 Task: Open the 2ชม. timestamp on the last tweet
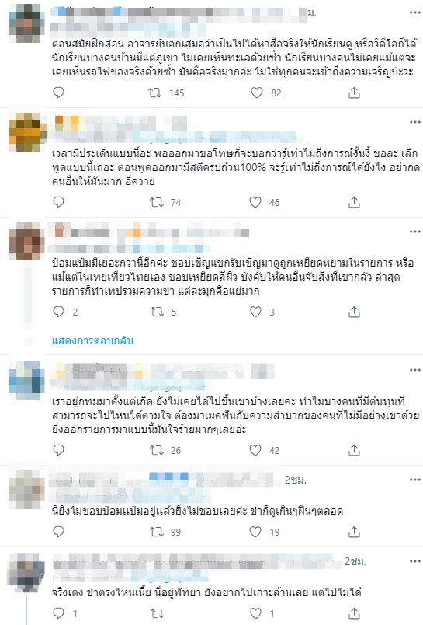355,561
